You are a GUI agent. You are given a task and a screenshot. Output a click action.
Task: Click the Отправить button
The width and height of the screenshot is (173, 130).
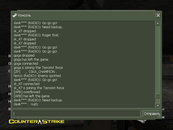click(151, 114)
